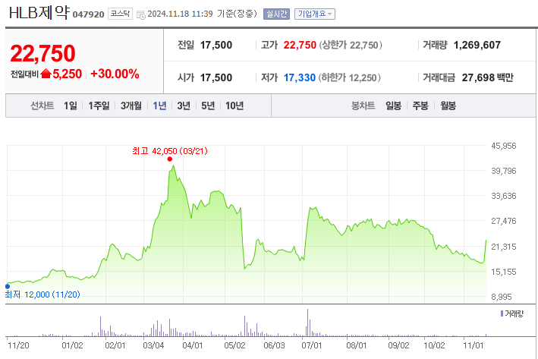This screenshot has height=359, width=538.
Task: Click the purple 거래량 legend marker
Action: [502, 313]
